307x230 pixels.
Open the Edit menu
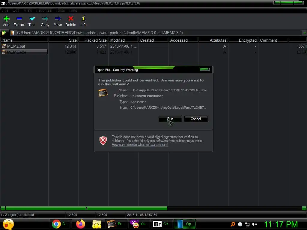pyautogui.click(x=16, y=10)
